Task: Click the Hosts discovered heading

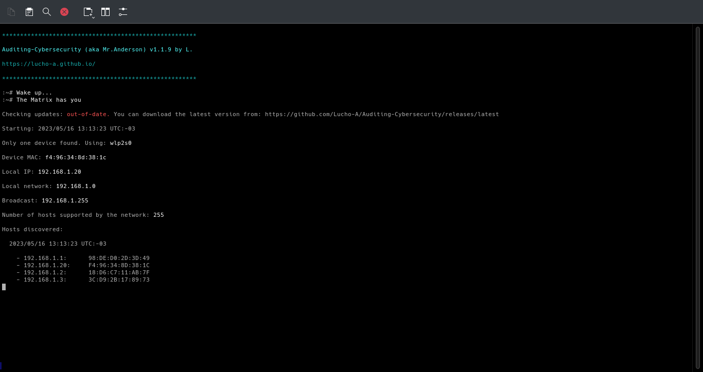Action: click(x=32, y=229)
